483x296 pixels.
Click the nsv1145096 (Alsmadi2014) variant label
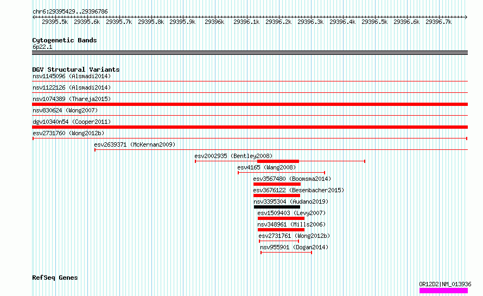72,76
